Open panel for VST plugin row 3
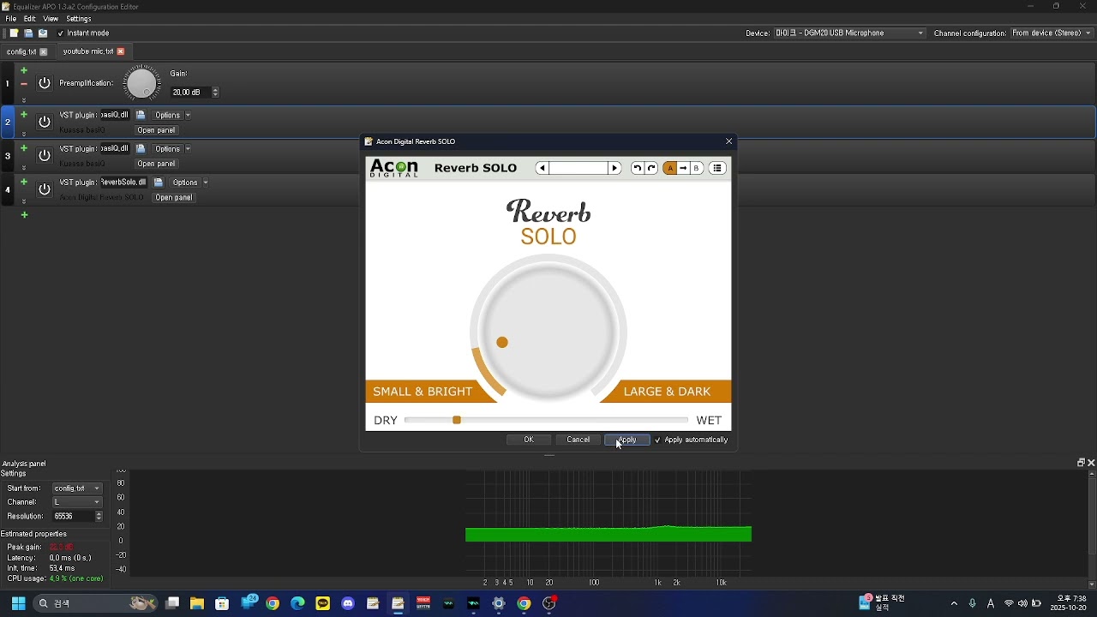Viewport: 1097px width, 617px height. pyautogui.click(x=156, y=164)
